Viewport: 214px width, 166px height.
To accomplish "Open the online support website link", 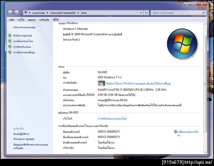I will [112, 118].
